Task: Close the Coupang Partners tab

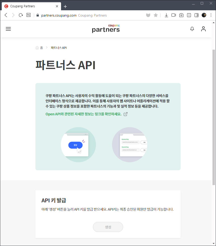Action: (57, 6)
